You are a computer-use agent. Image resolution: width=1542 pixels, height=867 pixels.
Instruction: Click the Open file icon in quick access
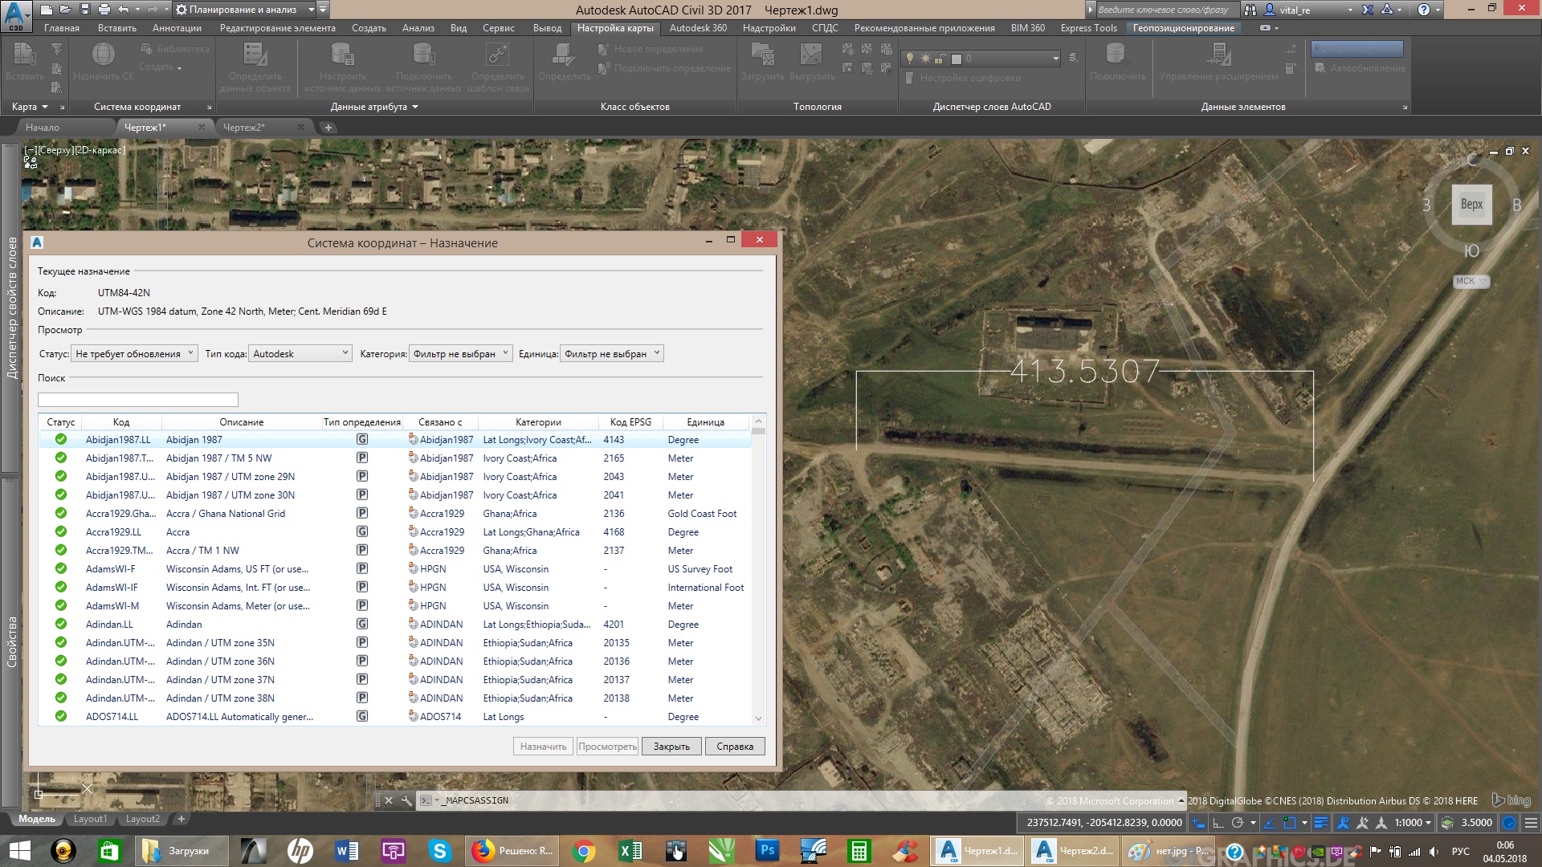pyautogui.click(x=65, y=10)
